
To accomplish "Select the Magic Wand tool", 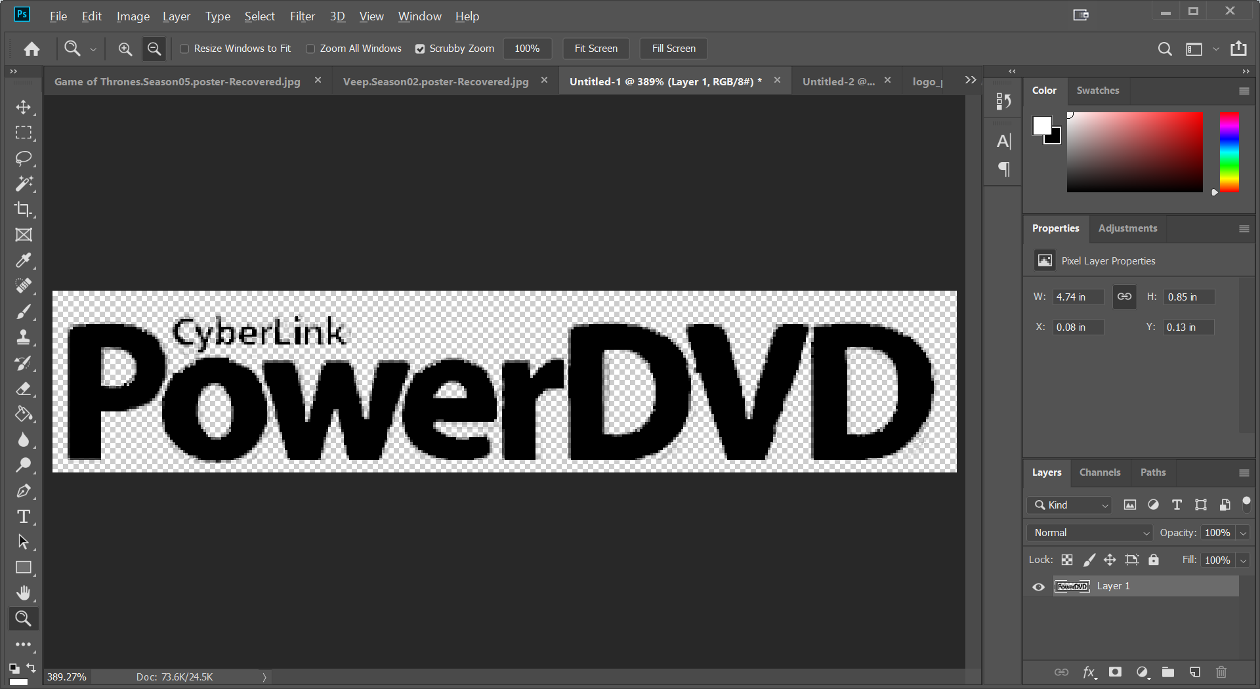I will [x=24, y=184].
